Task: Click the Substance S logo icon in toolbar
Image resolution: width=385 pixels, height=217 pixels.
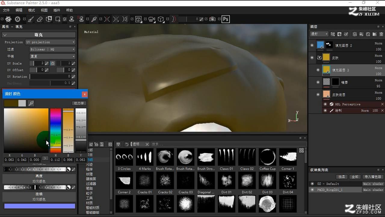Action: pyautogui.click(x=8, y=19)
